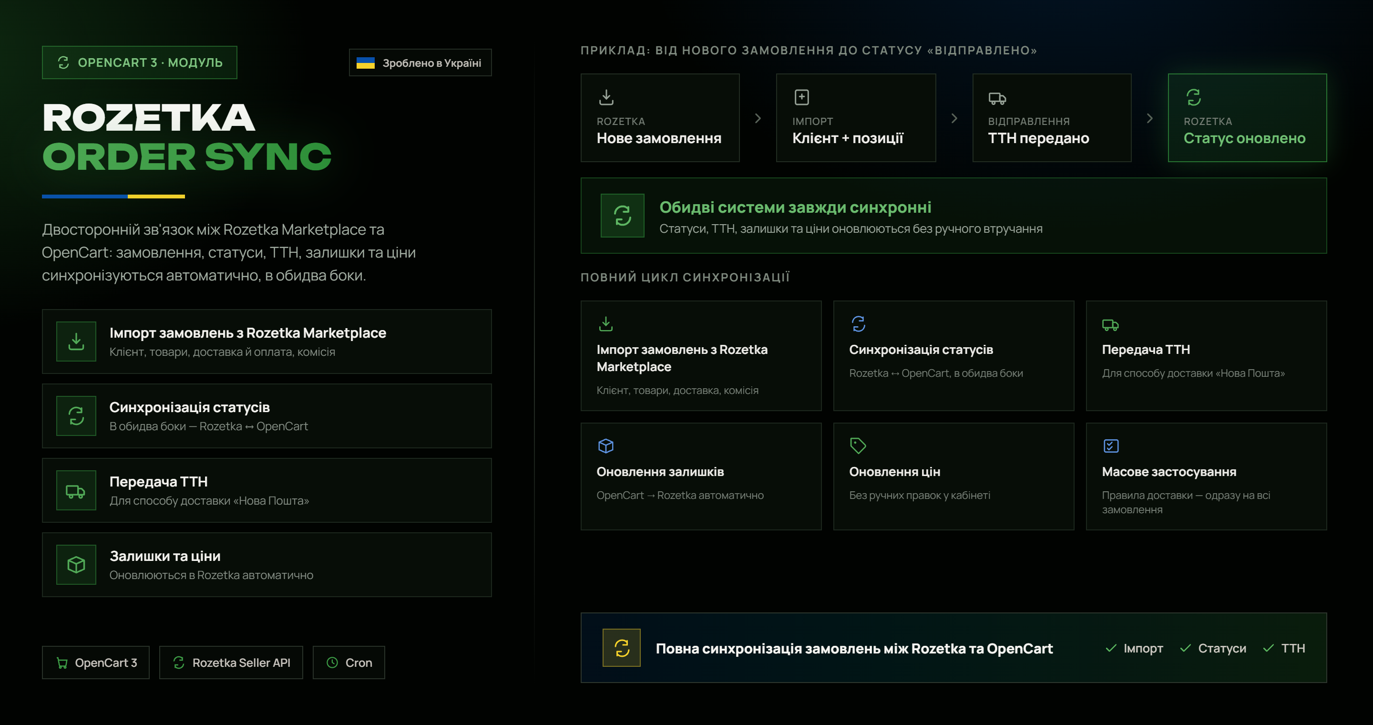Click the Залишки та ціни feature title
Image resolution: width=1373 pixels, height=725 pixels.
pos(164,556)
